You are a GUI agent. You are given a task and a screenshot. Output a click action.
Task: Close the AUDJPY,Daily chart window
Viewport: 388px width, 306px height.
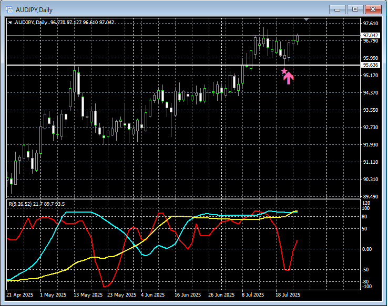tap(373, 9)
